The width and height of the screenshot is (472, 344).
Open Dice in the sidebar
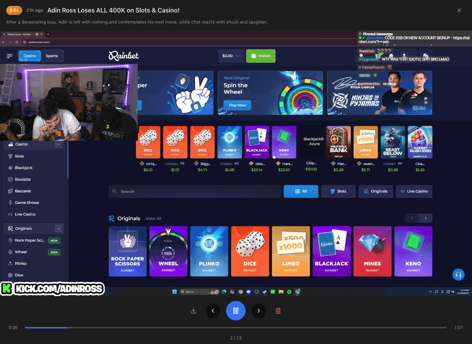(19, 275)
